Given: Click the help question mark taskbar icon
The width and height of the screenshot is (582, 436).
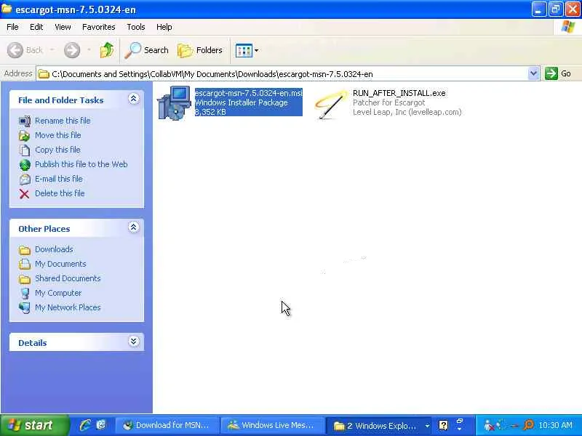Looking at the screenshot, I should click(443, 425).
